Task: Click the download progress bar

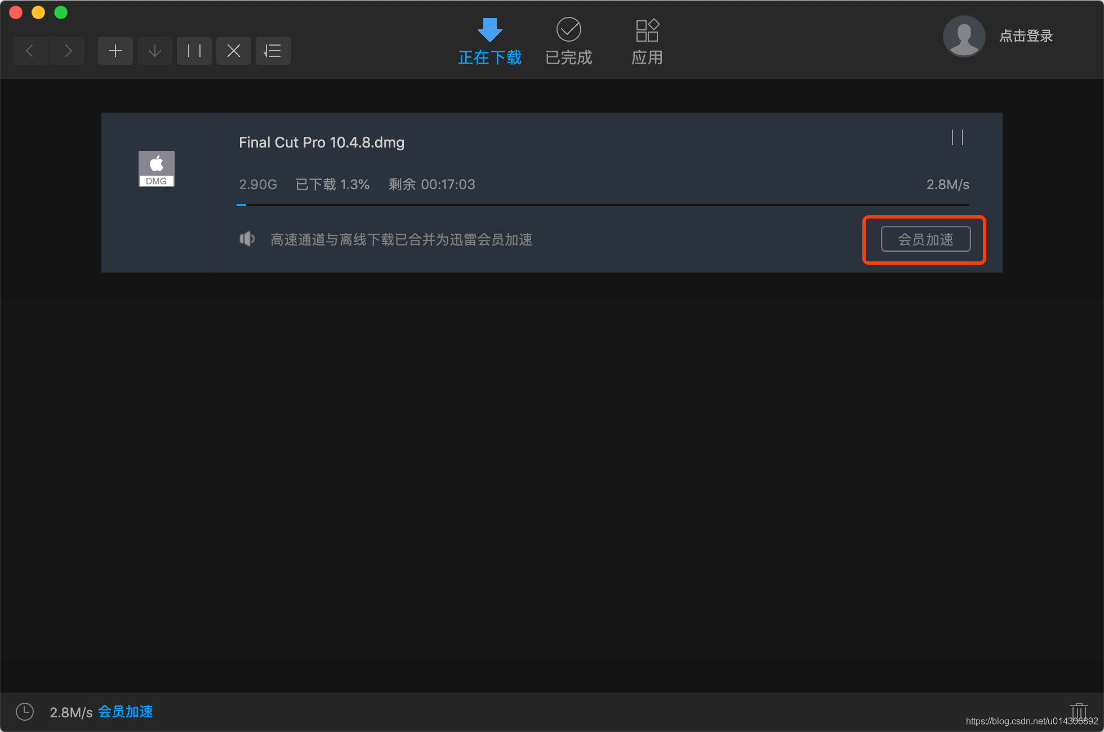Action: [603, 205]
